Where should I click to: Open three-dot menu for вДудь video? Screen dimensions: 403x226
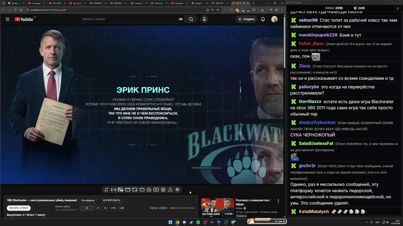click(278, 201)
